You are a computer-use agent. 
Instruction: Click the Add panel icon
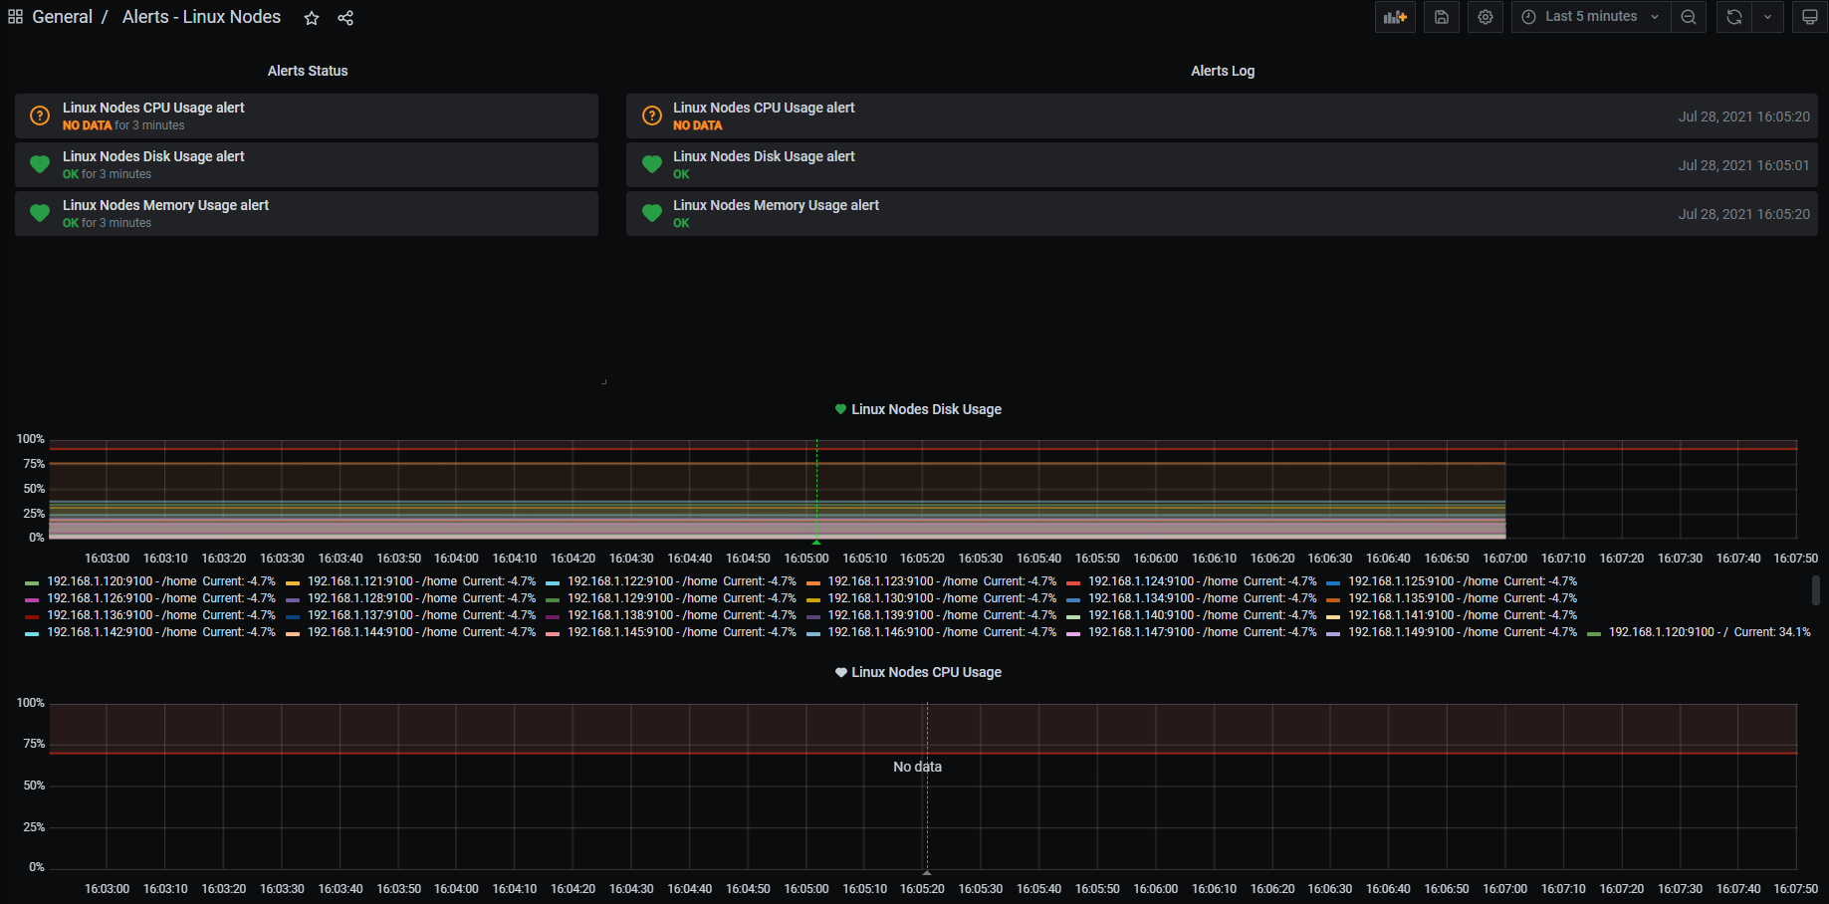point(1395,17)
